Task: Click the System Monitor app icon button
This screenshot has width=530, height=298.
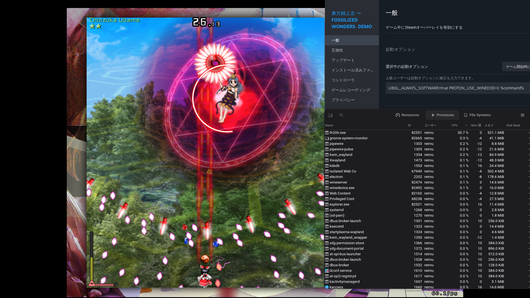Action: tap(330, 115)
